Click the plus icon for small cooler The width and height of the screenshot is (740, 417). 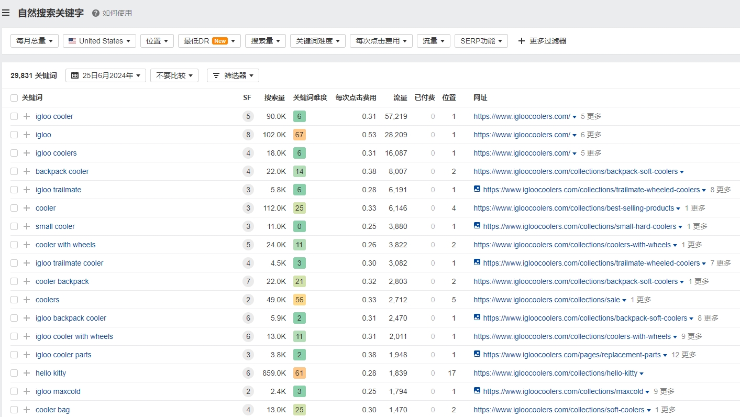[x=27, y=226]
